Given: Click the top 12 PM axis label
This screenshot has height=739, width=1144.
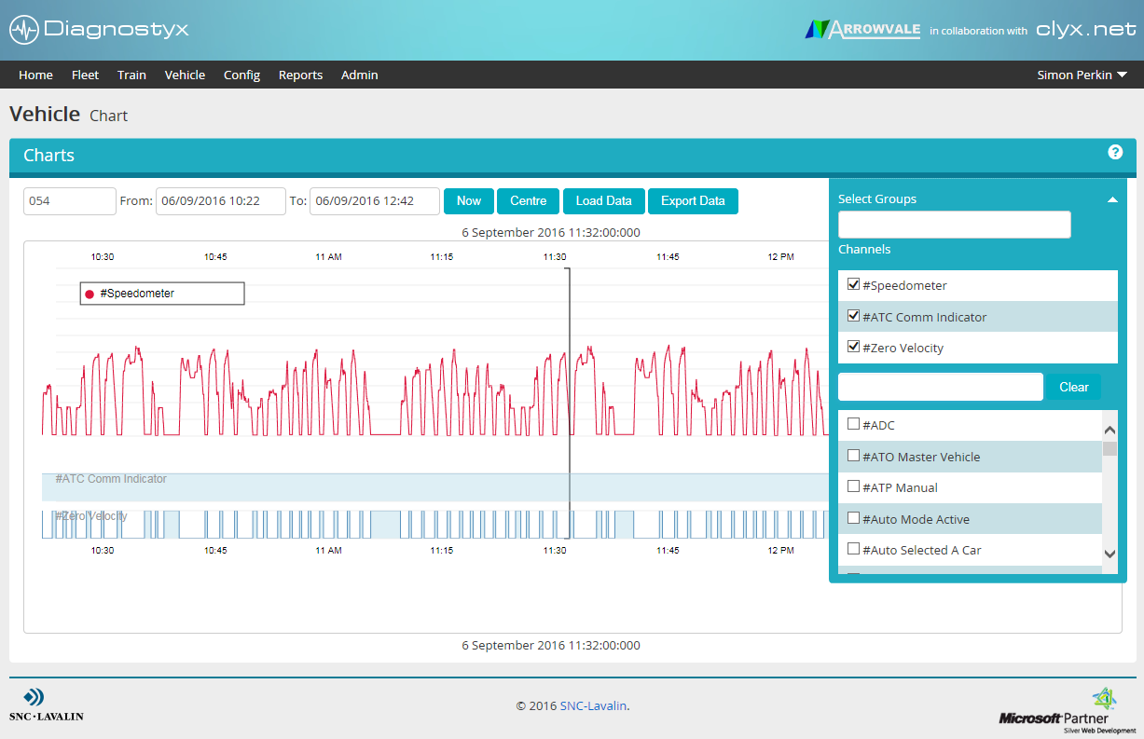Looking at the screenshot, I should point(780,256).
